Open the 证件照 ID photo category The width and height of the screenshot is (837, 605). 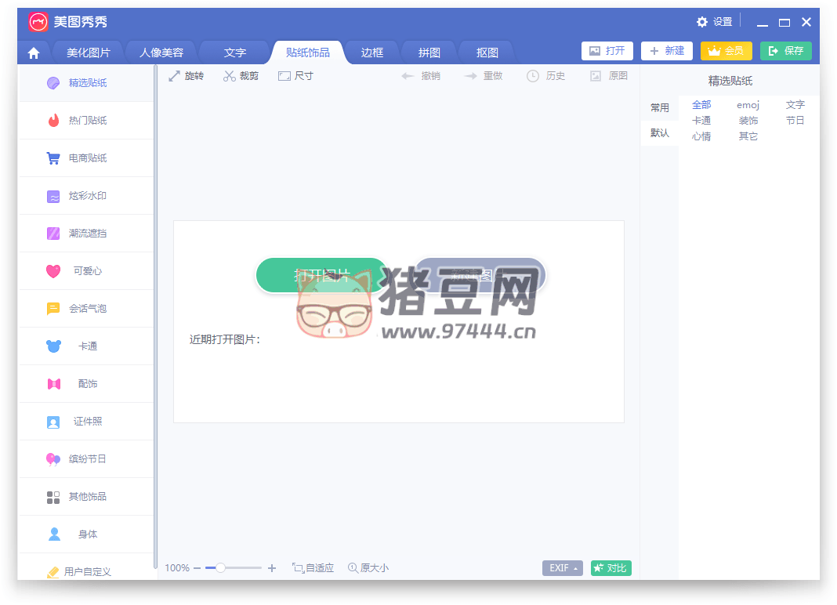coord(86,422)
